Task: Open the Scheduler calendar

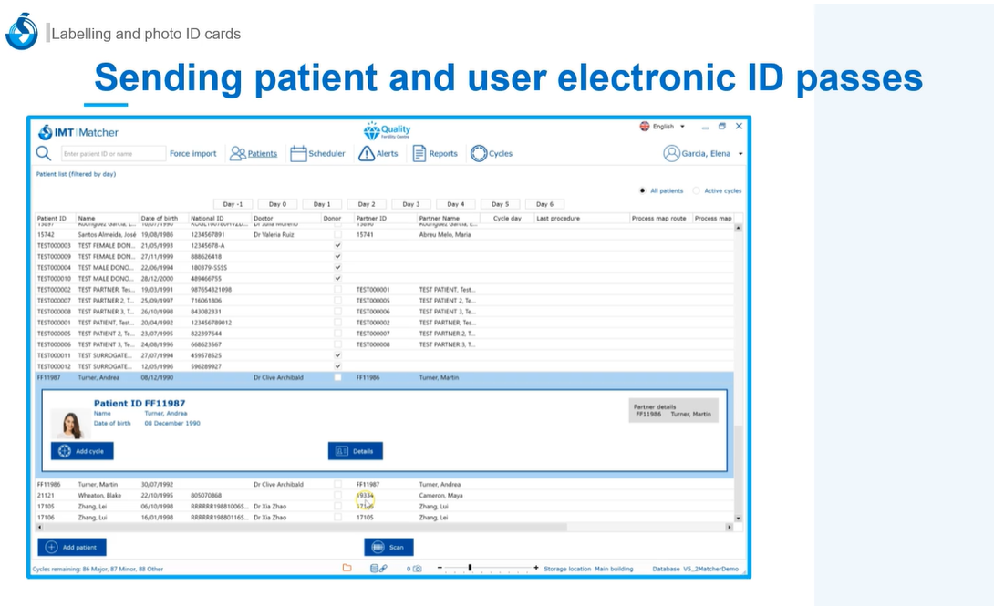Action: pyautogui.click(x=317, y=154)
